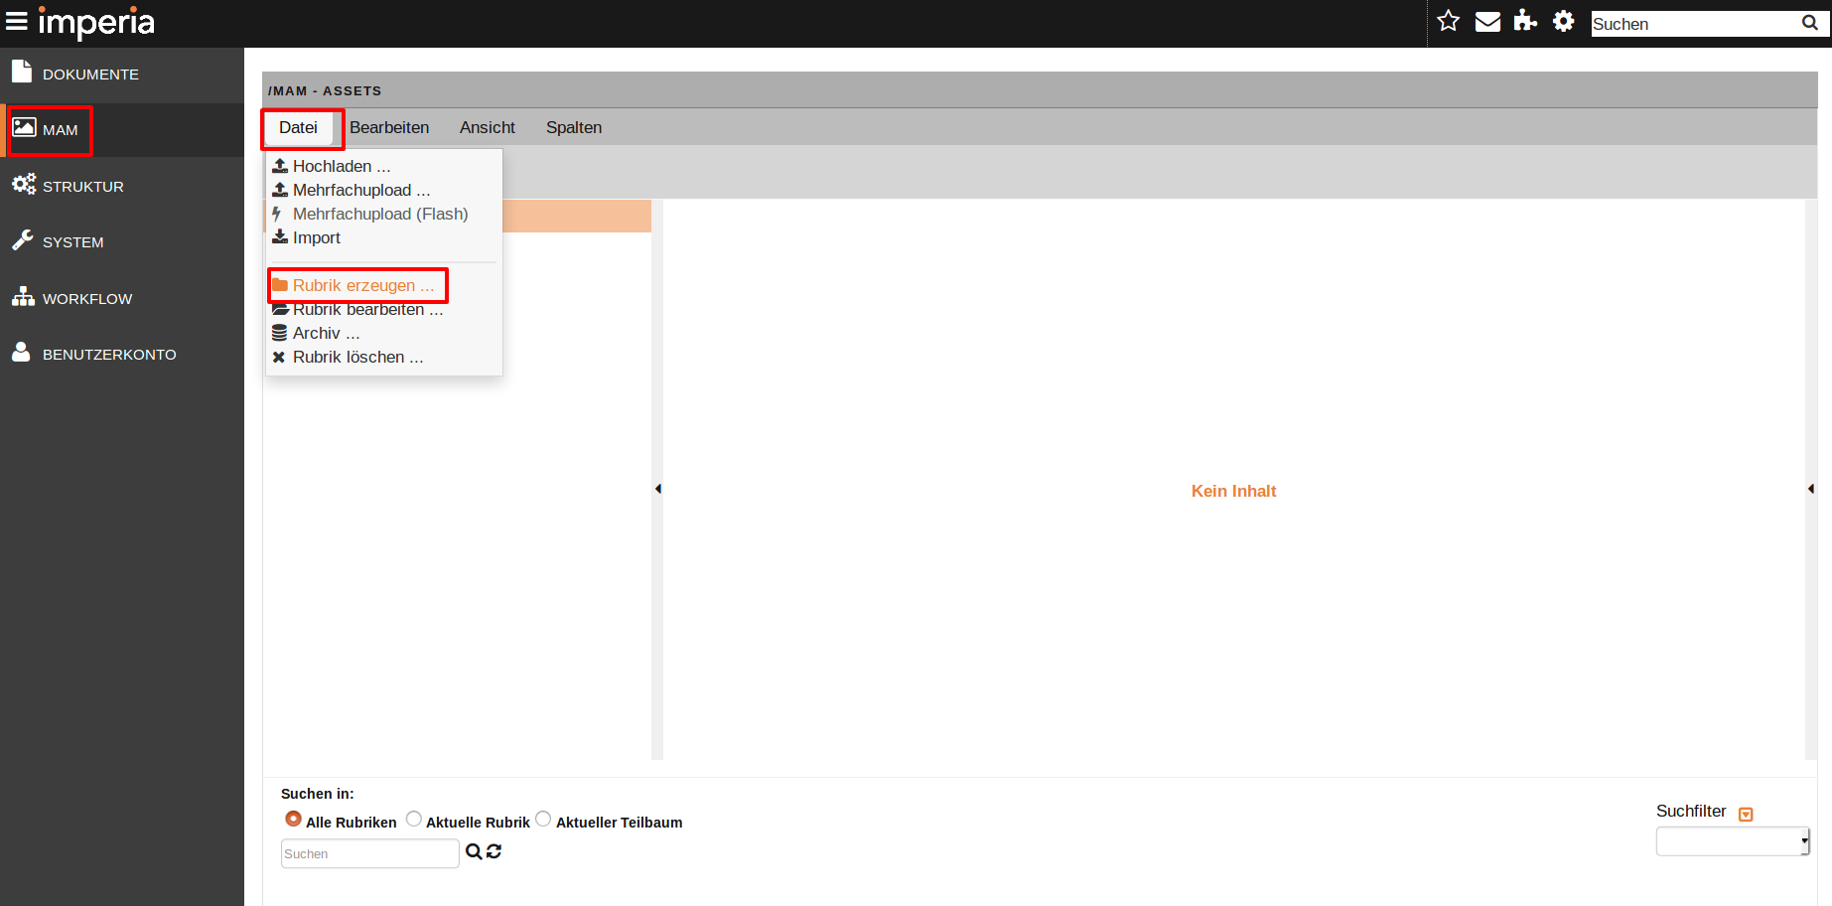
Task: Click the search magnifier below the asset list
Action: [x=474, y=851]
